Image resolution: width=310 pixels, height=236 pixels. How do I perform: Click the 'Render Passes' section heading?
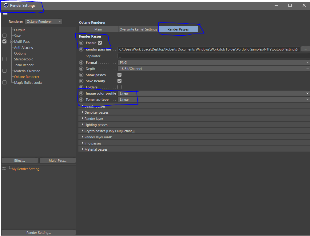pos(90,36)
